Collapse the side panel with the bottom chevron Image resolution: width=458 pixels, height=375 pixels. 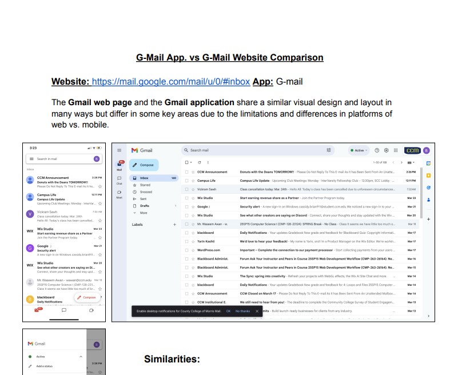pyautogui.click(x=428, y=316)
